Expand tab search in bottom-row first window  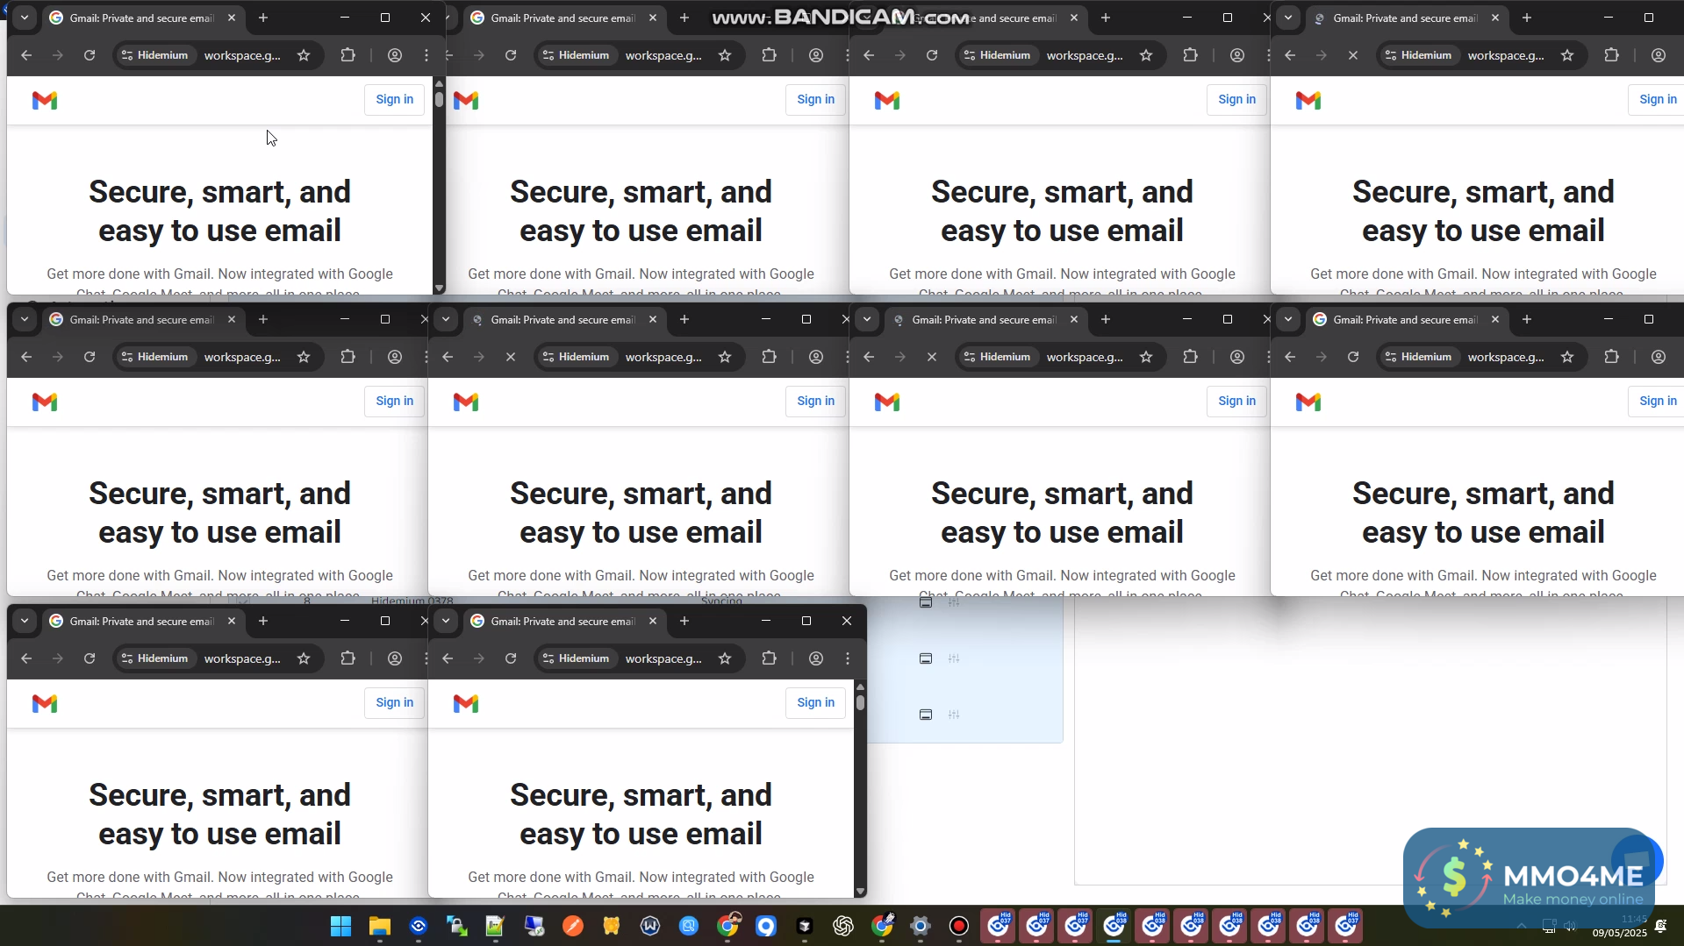click(x=25, y=621)
